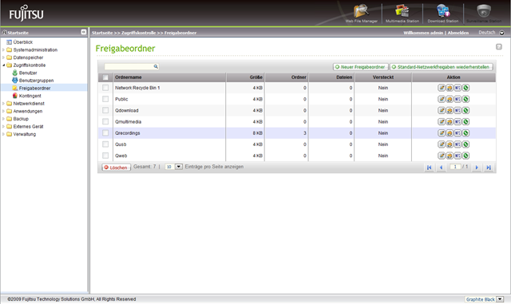Click the page number input field
The image size is (511, 304).
pyautogui.click(x=455, y=167)
